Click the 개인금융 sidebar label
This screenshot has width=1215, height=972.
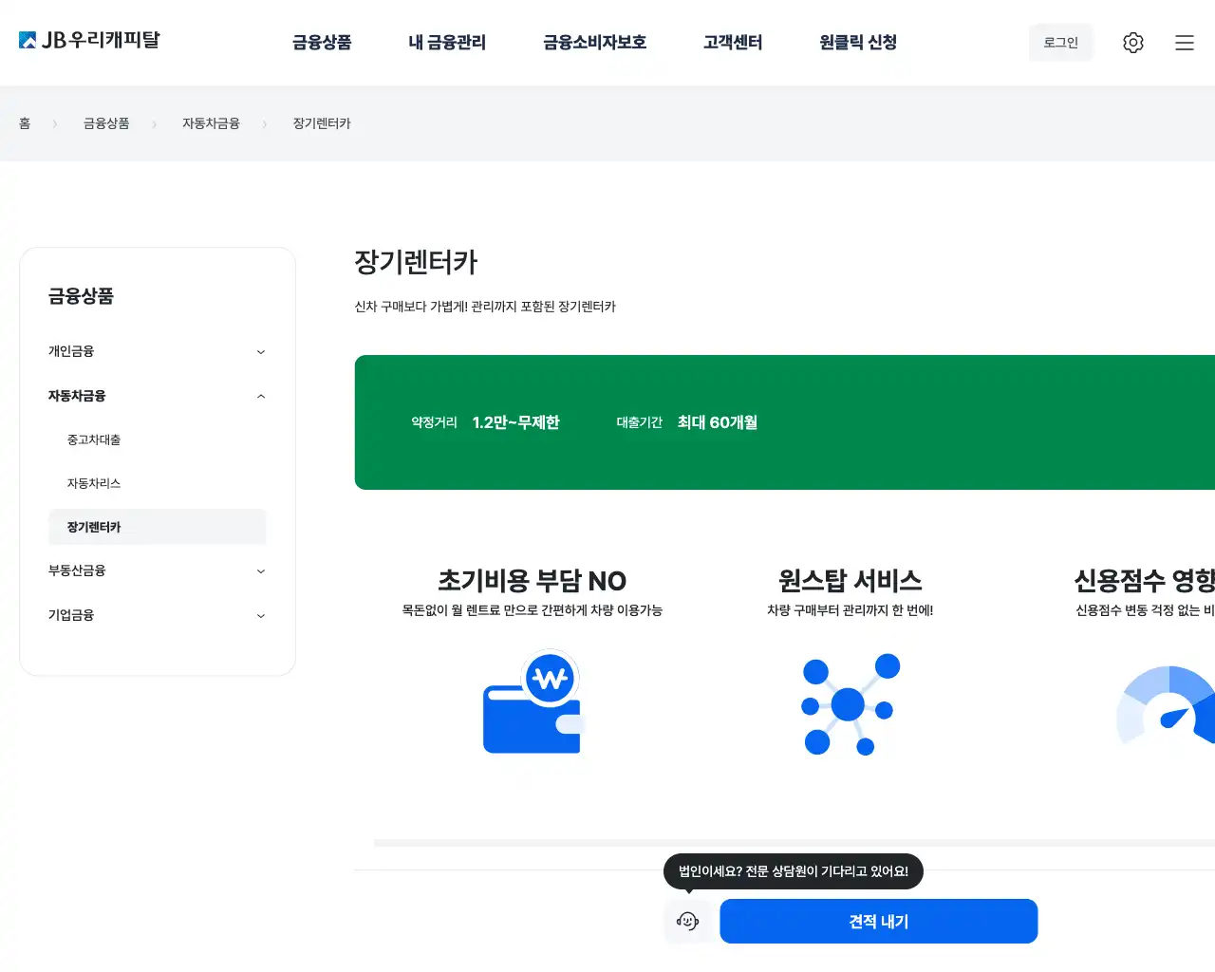click(x=71, y=351)
